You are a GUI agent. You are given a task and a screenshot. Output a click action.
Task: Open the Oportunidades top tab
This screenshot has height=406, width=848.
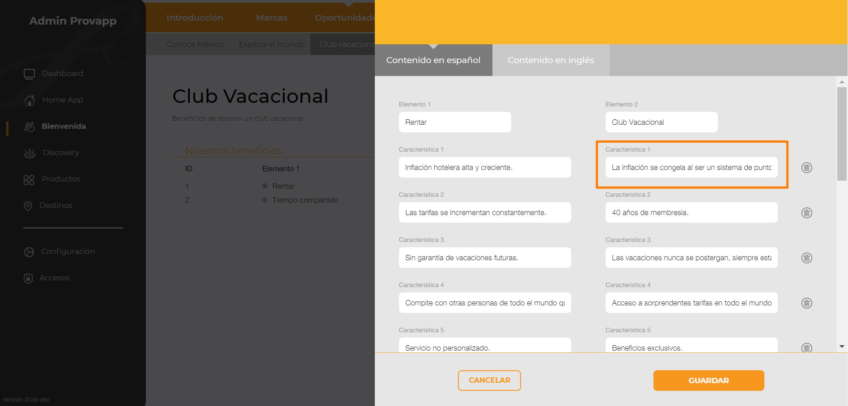345,18
